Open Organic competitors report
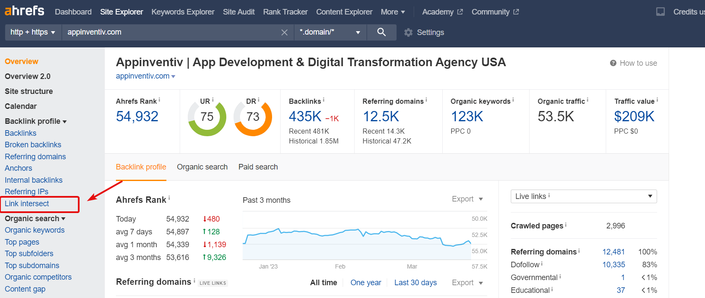 tap(38, 277)
